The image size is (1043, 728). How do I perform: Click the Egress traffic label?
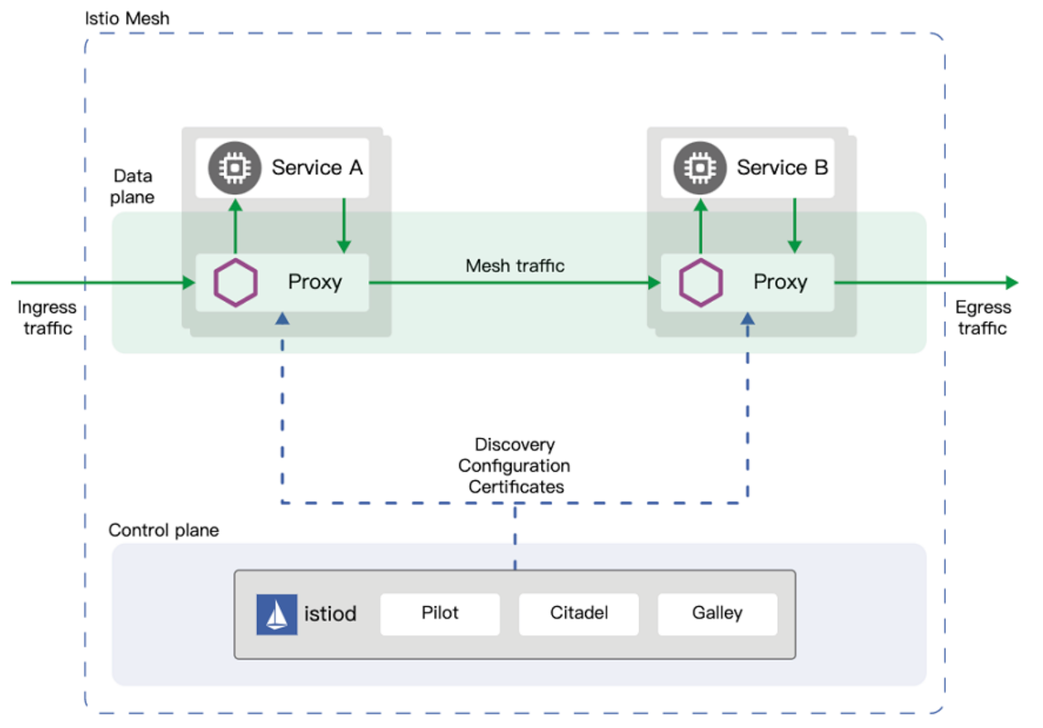pyautogui.click(x=983, y=317)
